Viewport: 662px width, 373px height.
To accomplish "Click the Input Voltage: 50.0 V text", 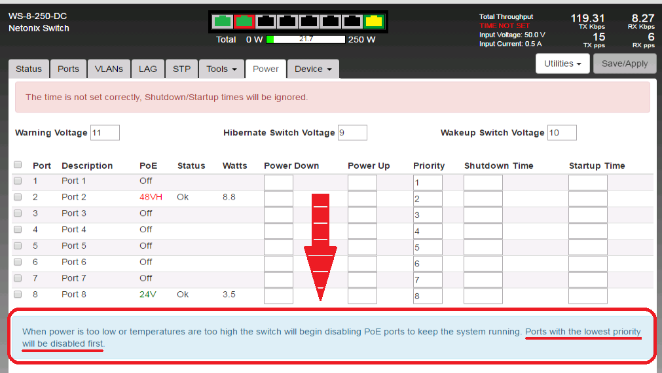I will tap(512, 35).
